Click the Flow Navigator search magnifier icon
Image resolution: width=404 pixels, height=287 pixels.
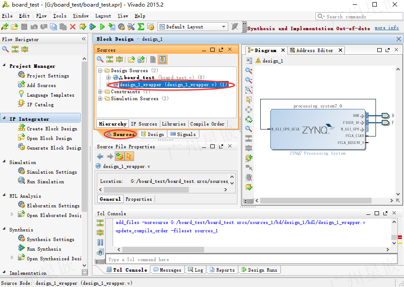[x=5, y=49]
